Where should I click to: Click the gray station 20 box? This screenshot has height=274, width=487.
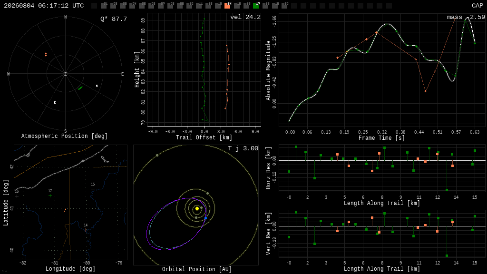(284, 6)
